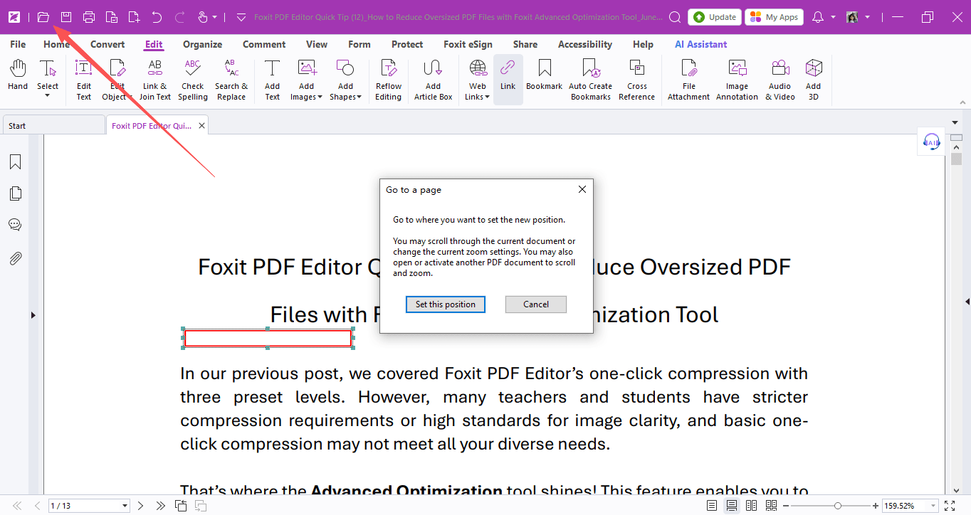Viewport: 971px width, 515px height.
Task: Choose the Link & Join Text tool
Action: click(x=154, y=80)
